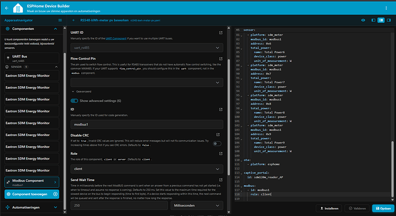Toggle Show advanced settings switch off

pyautogui.click(x=74, y=101)
